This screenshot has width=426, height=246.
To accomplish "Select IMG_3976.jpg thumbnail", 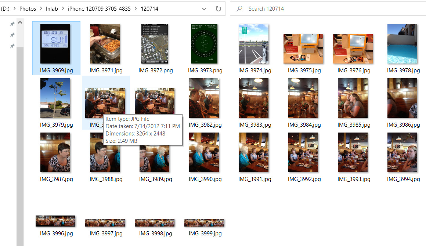I will [353, 48].
